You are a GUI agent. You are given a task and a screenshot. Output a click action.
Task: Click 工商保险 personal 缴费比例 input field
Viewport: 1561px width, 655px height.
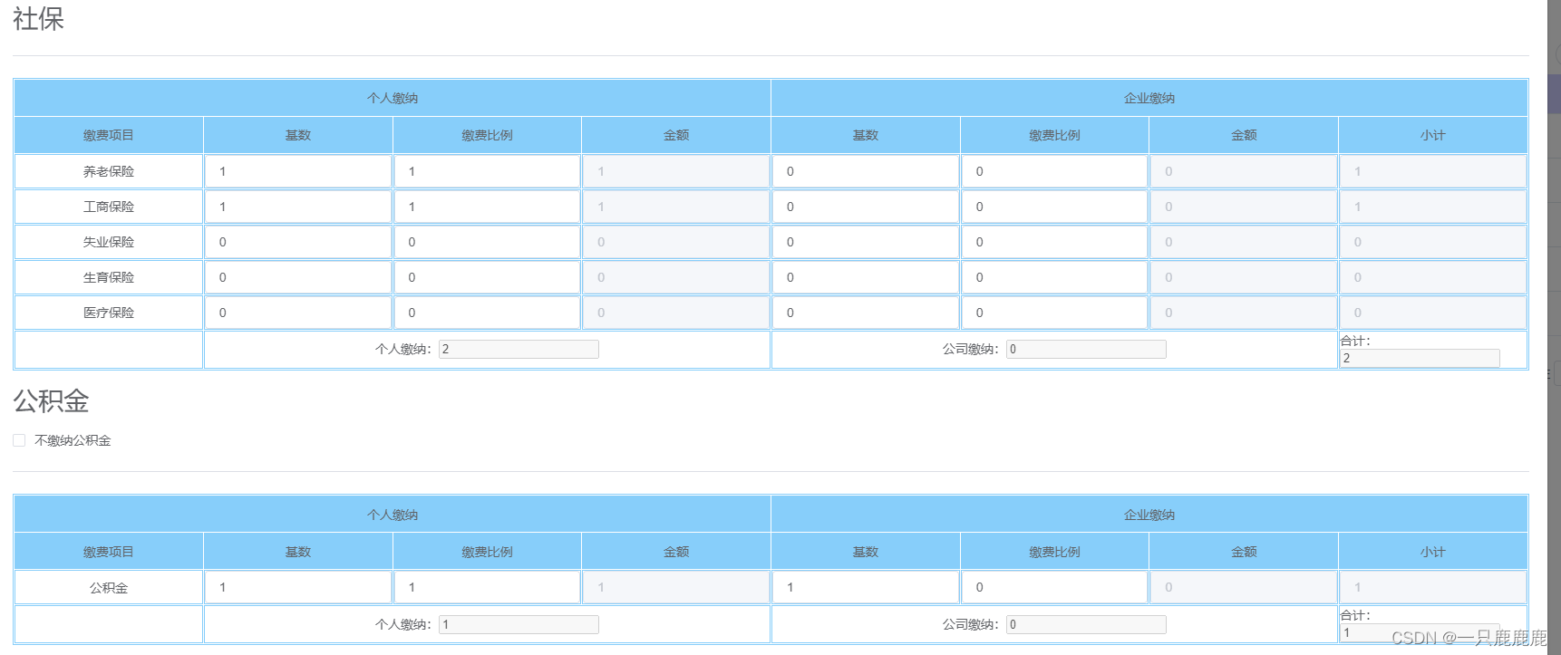pyautogui.click(x=487, y=207)
